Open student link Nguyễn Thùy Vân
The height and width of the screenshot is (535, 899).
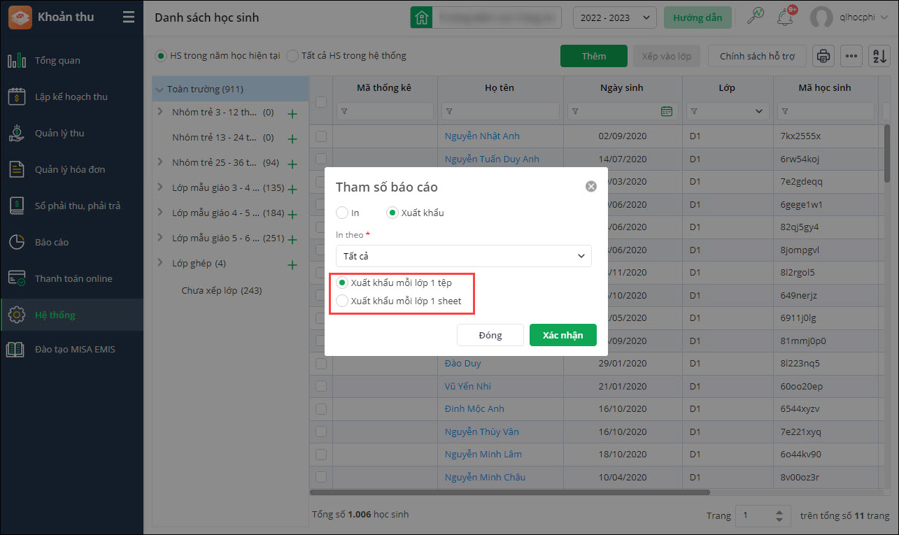click(482, 431)
